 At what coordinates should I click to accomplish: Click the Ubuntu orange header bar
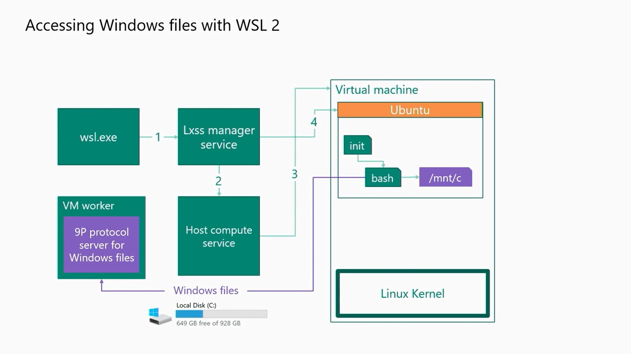[x=410, y=110]
